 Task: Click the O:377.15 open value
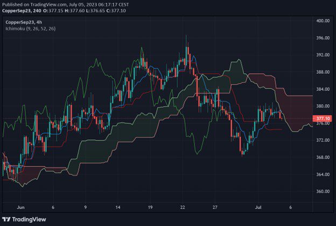click(53, 11)
